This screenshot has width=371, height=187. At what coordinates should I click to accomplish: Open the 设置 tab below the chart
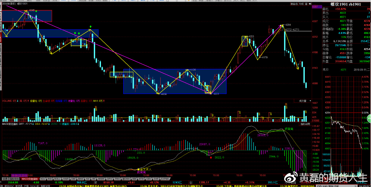(5, 179)
